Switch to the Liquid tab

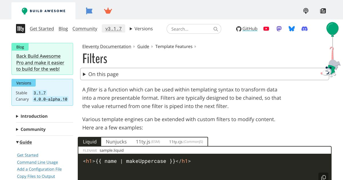(x=90, y=142)
